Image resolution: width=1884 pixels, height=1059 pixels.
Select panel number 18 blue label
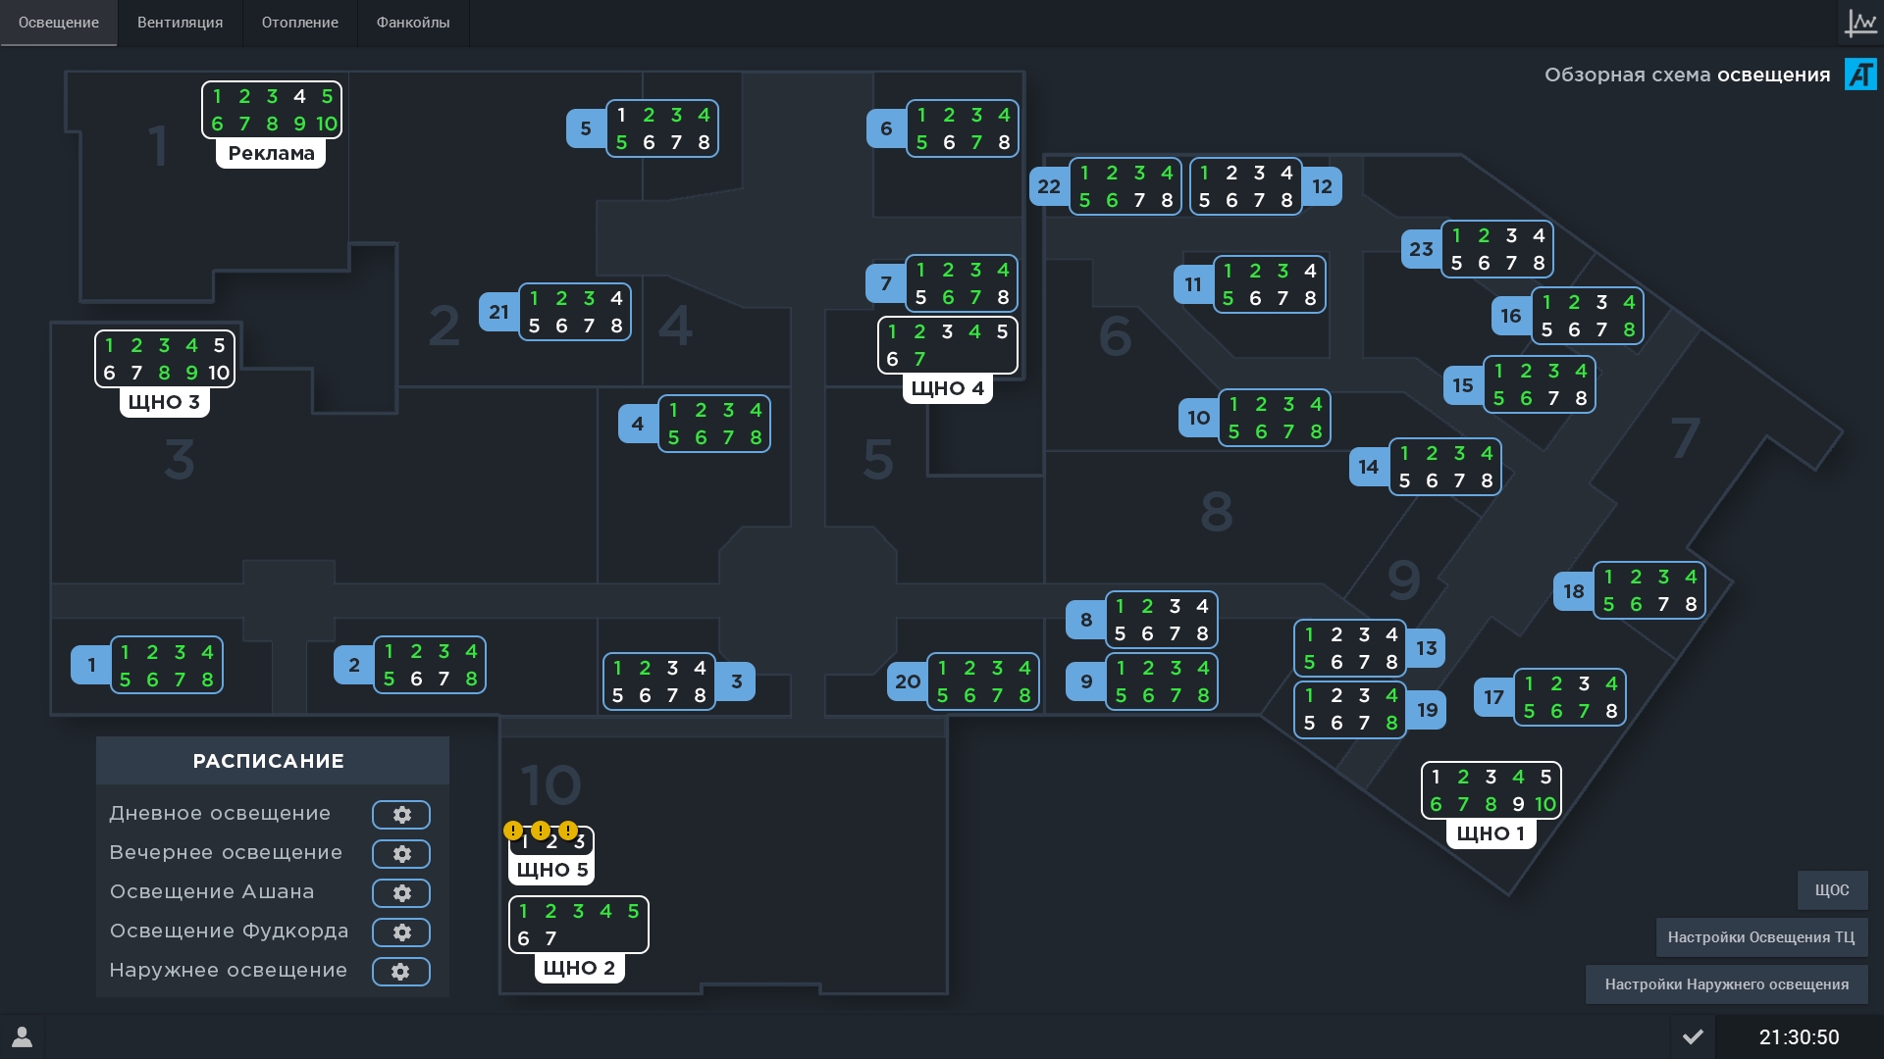tap(1574, 591)
